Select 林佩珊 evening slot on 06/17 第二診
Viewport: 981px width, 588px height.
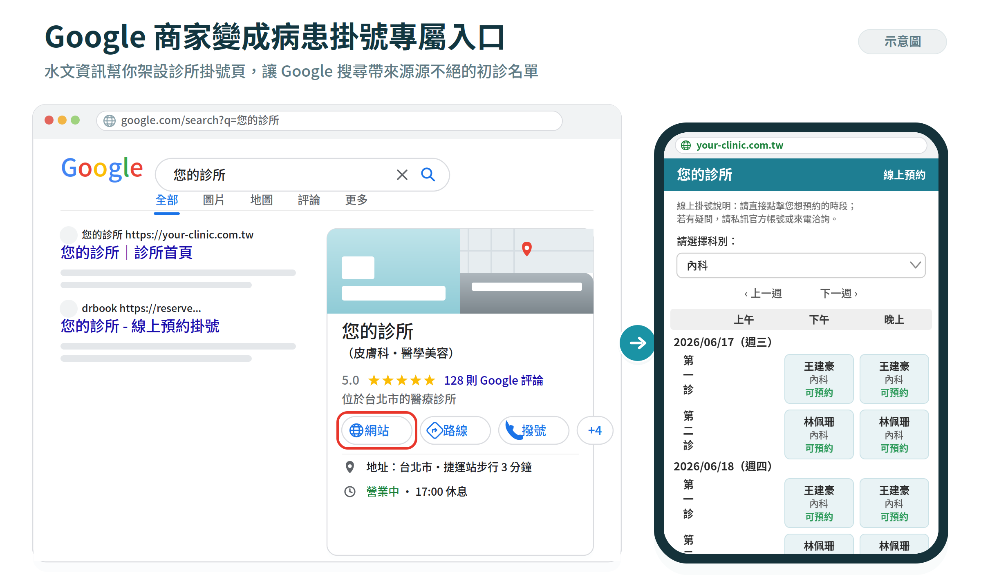tap(894, 434)
